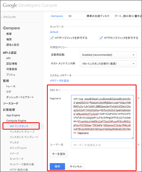Viewport: 142px width, 172px height.
Task: Open the idempiere disk link
Action: (57, 16)
